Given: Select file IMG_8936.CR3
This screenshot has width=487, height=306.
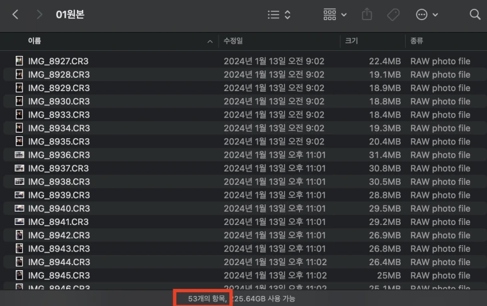Looking at the screenshot, I should pyautogui.click(x=59, y=155).
